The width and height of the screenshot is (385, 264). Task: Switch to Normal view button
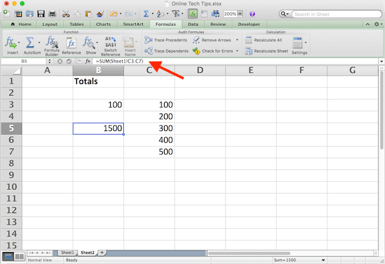click(8, 256)
